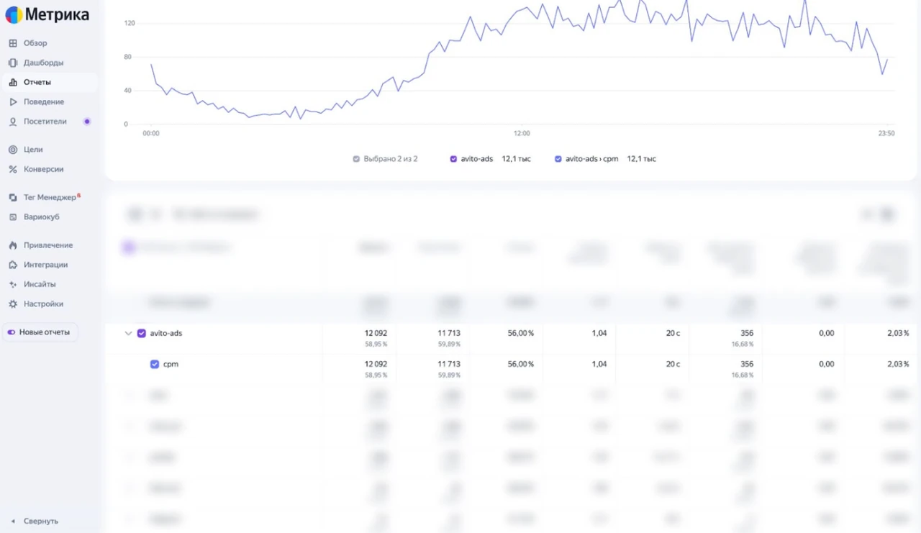The width and height of the screenshot is (921, 533).
Task: Open the Конверсии percent icon
Action: pos(13,169)
